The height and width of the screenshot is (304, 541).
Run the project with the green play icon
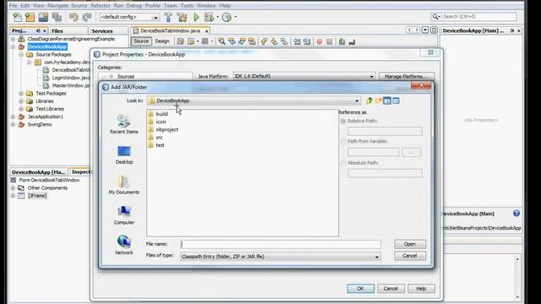196,17
